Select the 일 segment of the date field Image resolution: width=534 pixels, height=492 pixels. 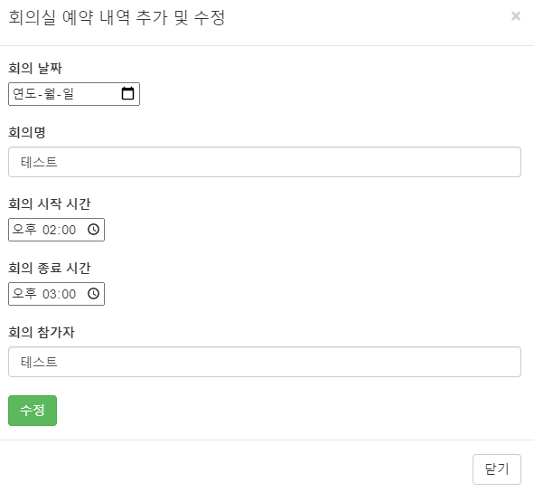(x=68, y=93)
